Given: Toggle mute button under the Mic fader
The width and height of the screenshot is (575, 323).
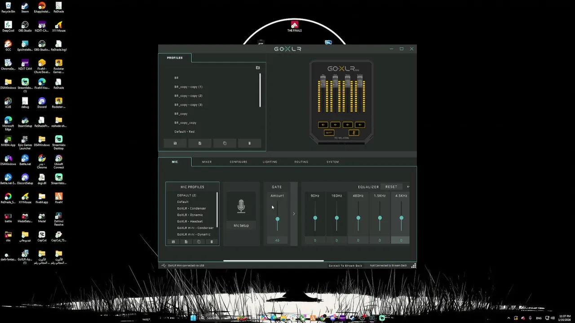Looking at the screenshot, I should point(323,125).
